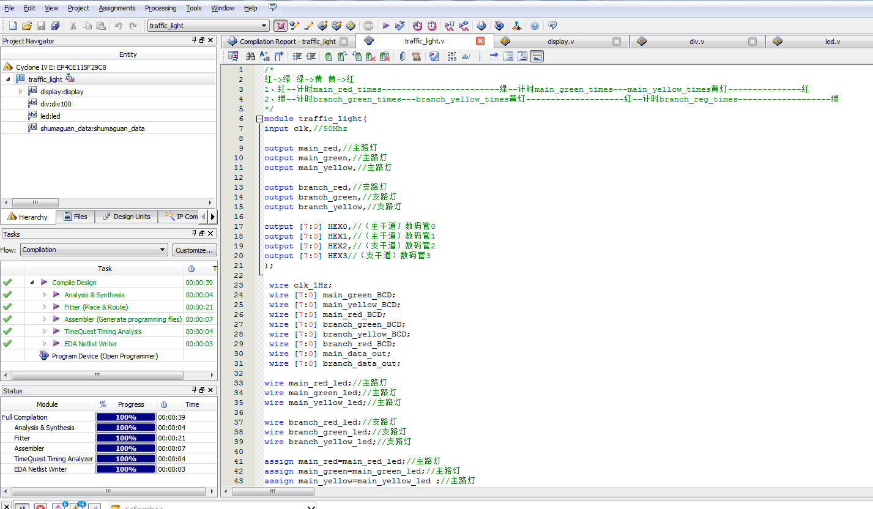The image size is (873, 509).
Task: Click the Insert File paperclip icon
Action: [x=402, y=56]
